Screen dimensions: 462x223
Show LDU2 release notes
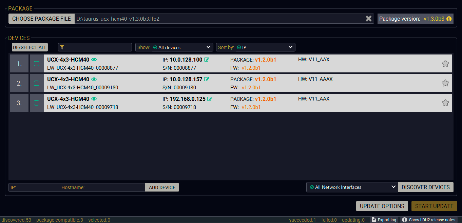pyautogui.click(x=429, y=220)
